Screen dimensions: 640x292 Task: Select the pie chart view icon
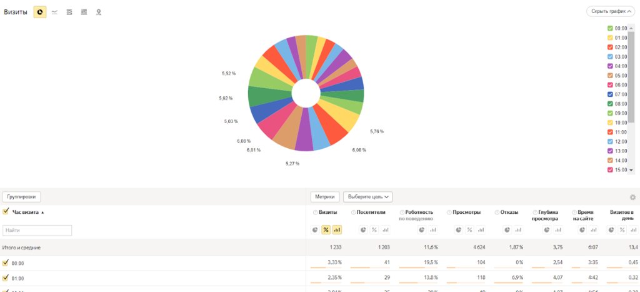[40, 12]
